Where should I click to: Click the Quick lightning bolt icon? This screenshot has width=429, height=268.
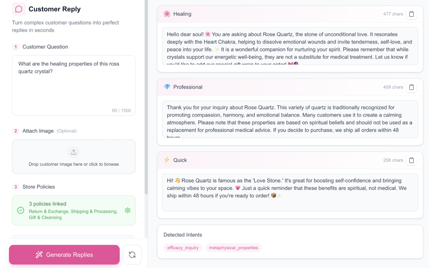tap(167, 160)
